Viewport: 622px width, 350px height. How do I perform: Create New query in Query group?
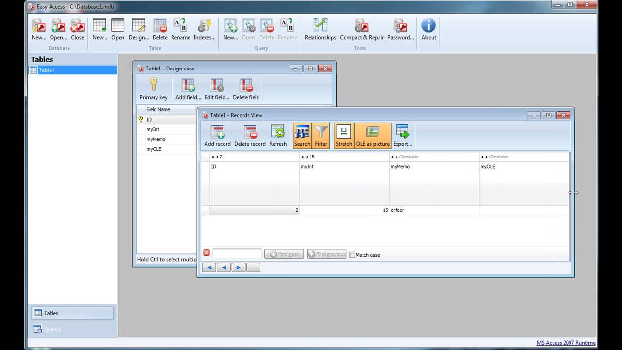230,30
